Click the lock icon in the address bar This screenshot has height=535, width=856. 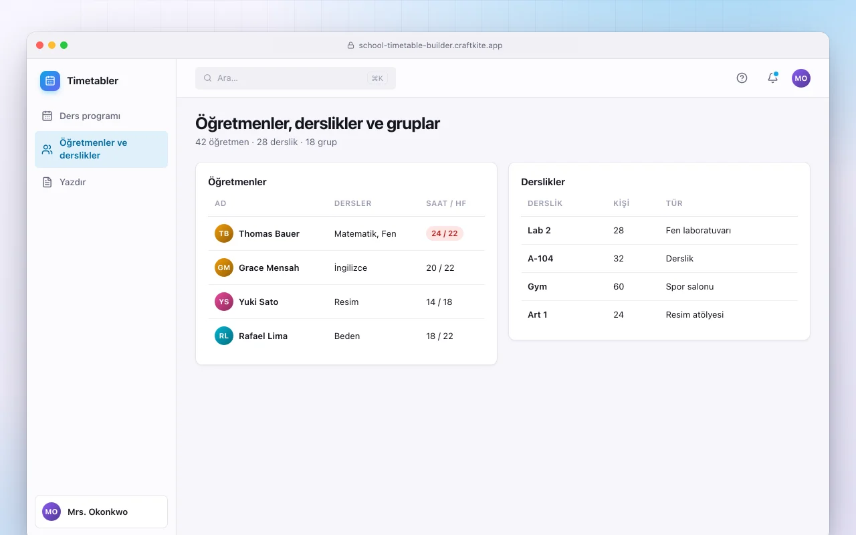350,45
